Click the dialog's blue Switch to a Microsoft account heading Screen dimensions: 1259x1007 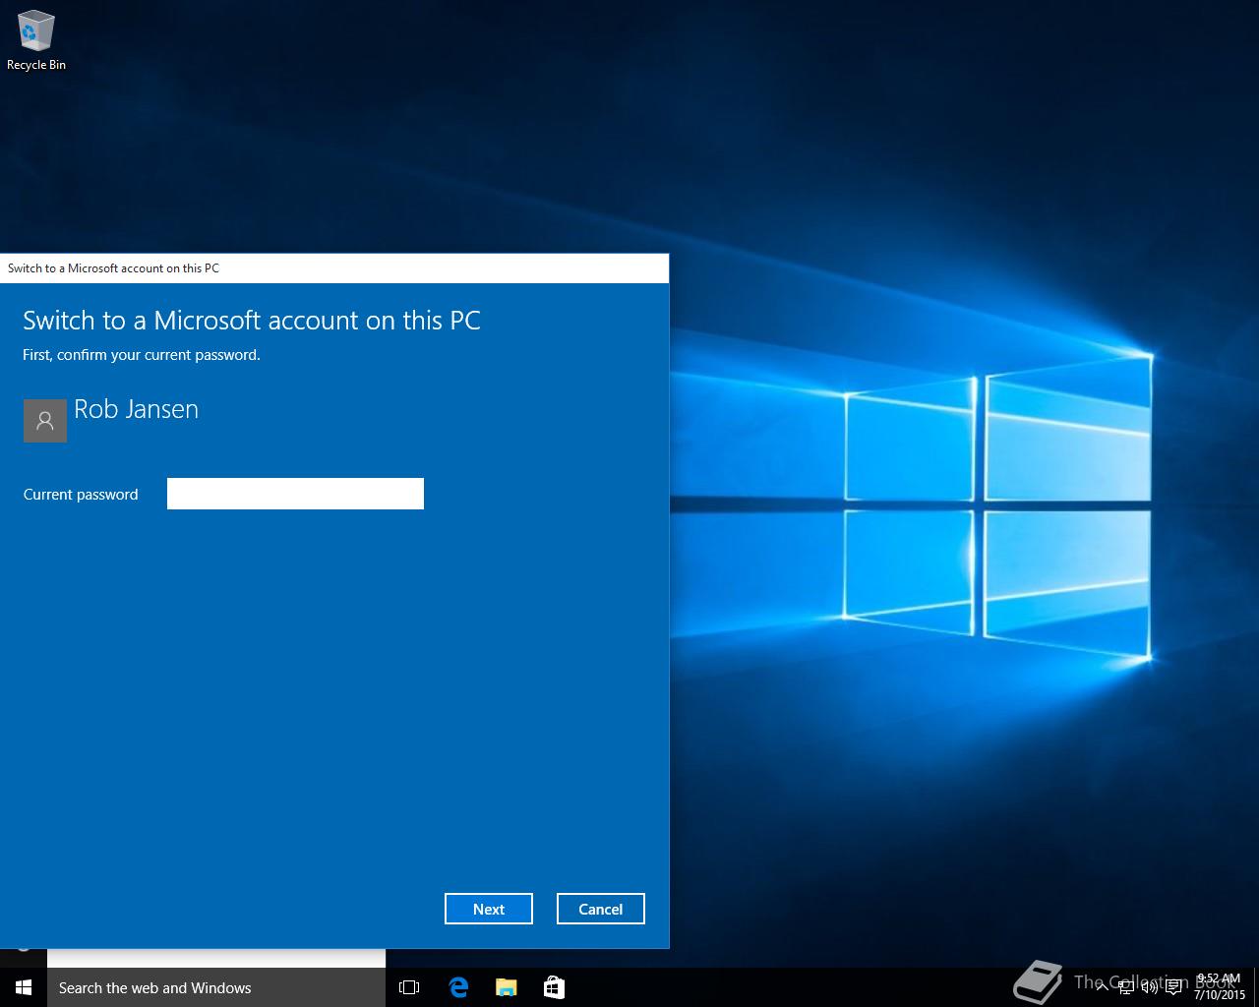[x=252, y=321]
